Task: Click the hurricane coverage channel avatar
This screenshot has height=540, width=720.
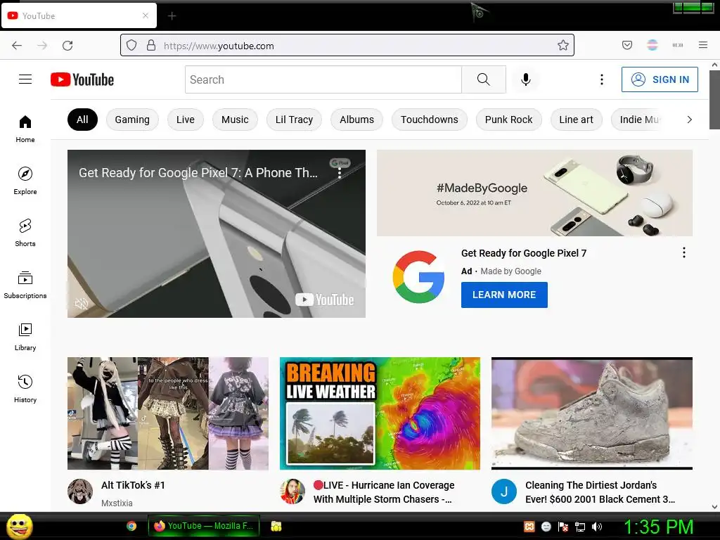Action: 292,491
